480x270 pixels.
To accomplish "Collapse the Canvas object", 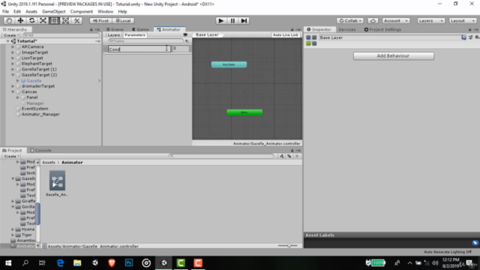I will (x=13, y=91).
